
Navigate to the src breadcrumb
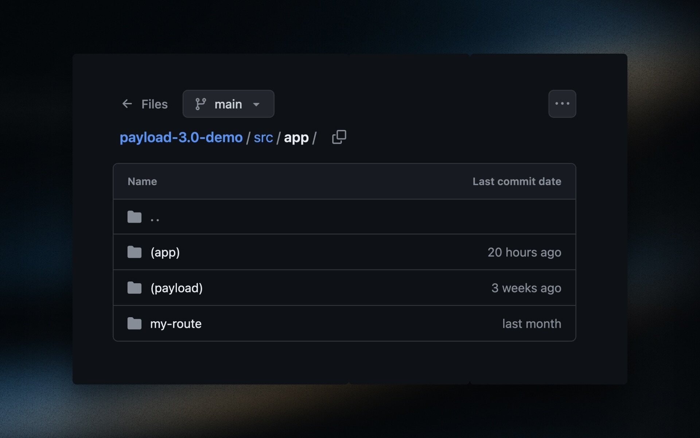(x=263, y=138)
